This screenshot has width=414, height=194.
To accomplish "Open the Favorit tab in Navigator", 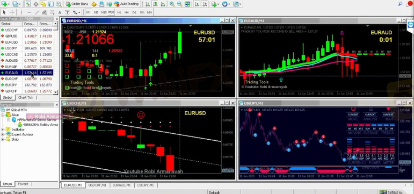I will pos(23,184).
